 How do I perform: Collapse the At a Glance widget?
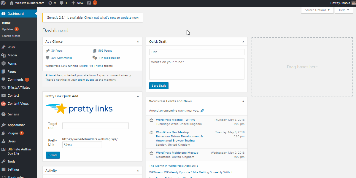(138, 42)
